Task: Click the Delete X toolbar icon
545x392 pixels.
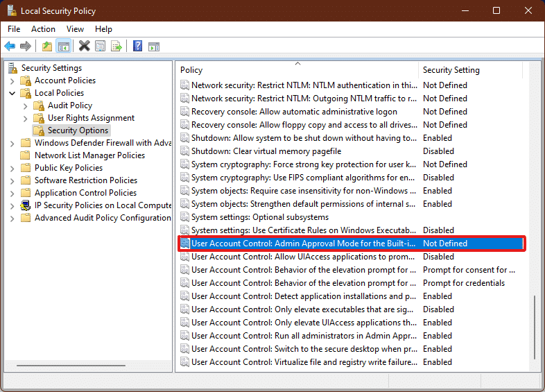Action: click(x=84, y=46)
